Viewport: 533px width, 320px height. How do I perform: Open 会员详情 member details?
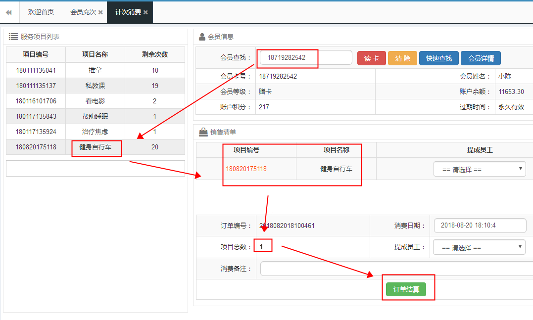tap(481, 58)
